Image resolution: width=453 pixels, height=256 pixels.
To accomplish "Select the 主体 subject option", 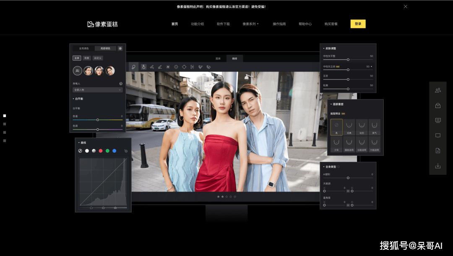I will pyautogui.click(x=77, y=58).
